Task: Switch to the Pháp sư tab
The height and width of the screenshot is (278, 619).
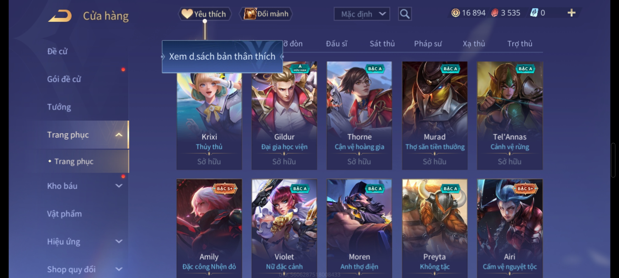Action: [428, 44]
